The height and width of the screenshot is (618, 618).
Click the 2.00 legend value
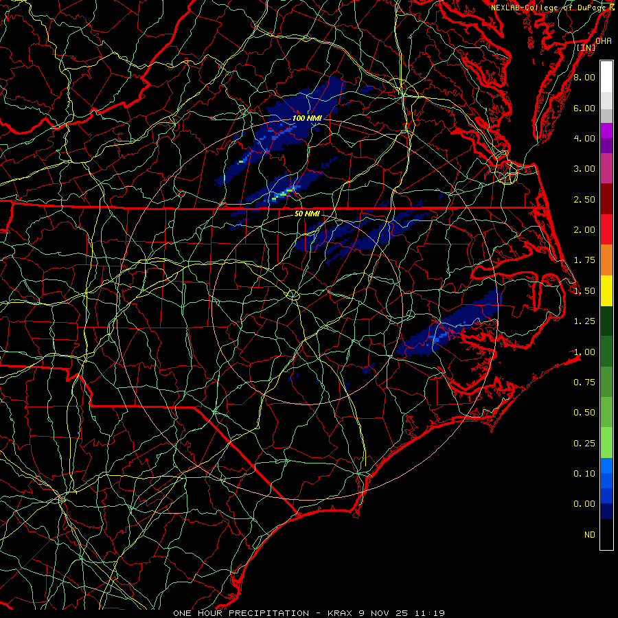click(584, 230)
